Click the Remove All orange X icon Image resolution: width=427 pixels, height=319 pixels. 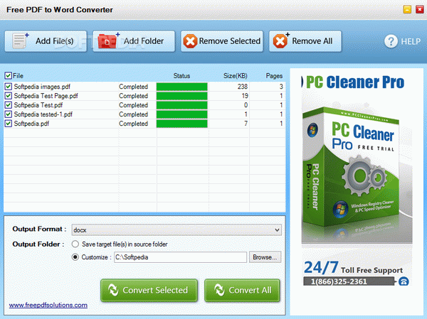[281, 40]
